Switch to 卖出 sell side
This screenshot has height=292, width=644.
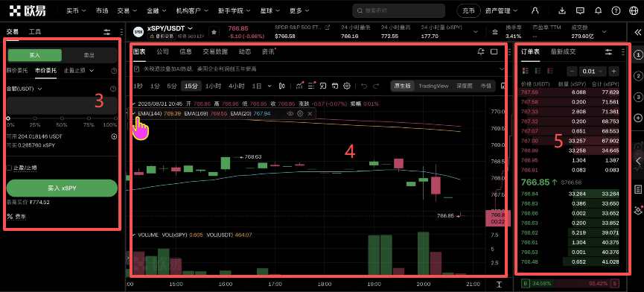(x=89, y=55)
